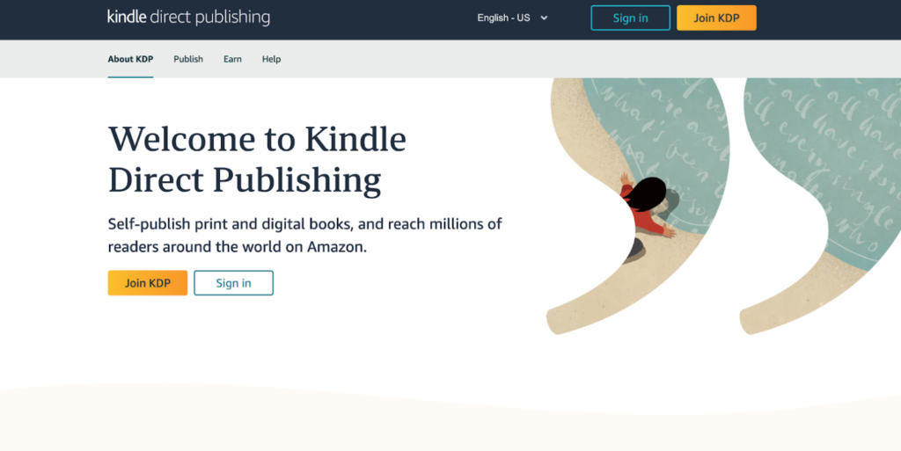Click the Kindle Direct Publishing logo
This screenshot has height=451, width=901.
[188, 18]
